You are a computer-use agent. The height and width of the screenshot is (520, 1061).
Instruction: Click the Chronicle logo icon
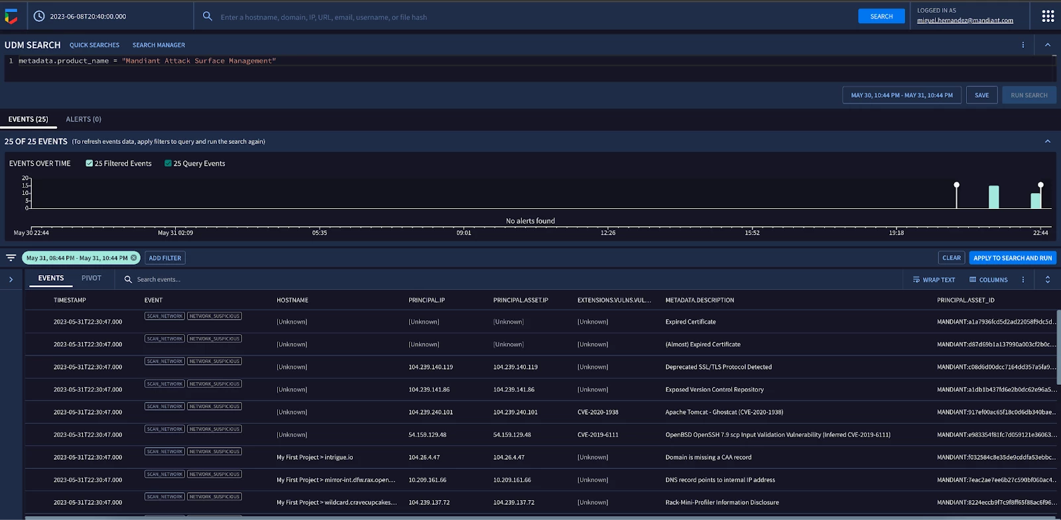pos(11,16)
